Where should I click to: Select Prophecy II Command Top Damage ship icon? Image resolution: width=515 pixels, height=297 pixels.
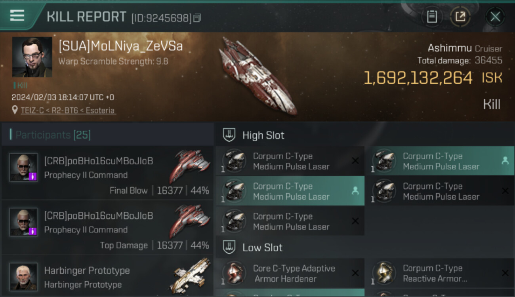(x=189, y=221)
